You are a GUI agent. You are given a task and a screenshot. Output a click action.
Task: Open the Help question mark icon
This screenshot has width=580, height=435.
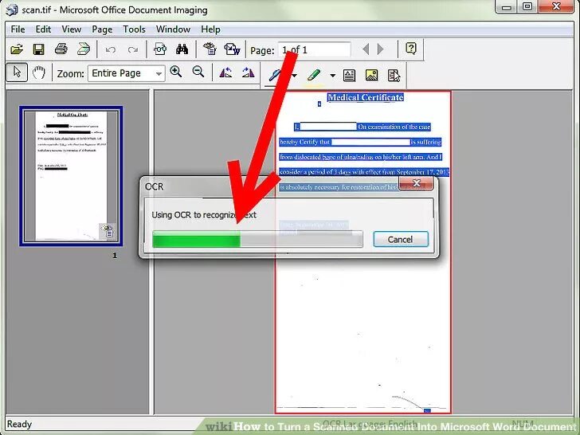pyautogui.click(x=411, y=49)
